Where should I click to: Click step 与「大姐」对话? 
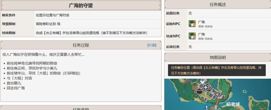(x=19, y=78)
